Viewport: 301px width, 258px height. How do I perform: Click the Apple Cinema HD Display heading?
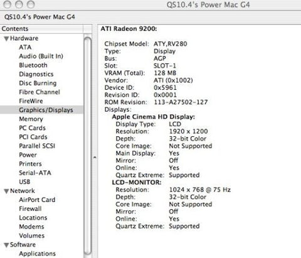154,117
